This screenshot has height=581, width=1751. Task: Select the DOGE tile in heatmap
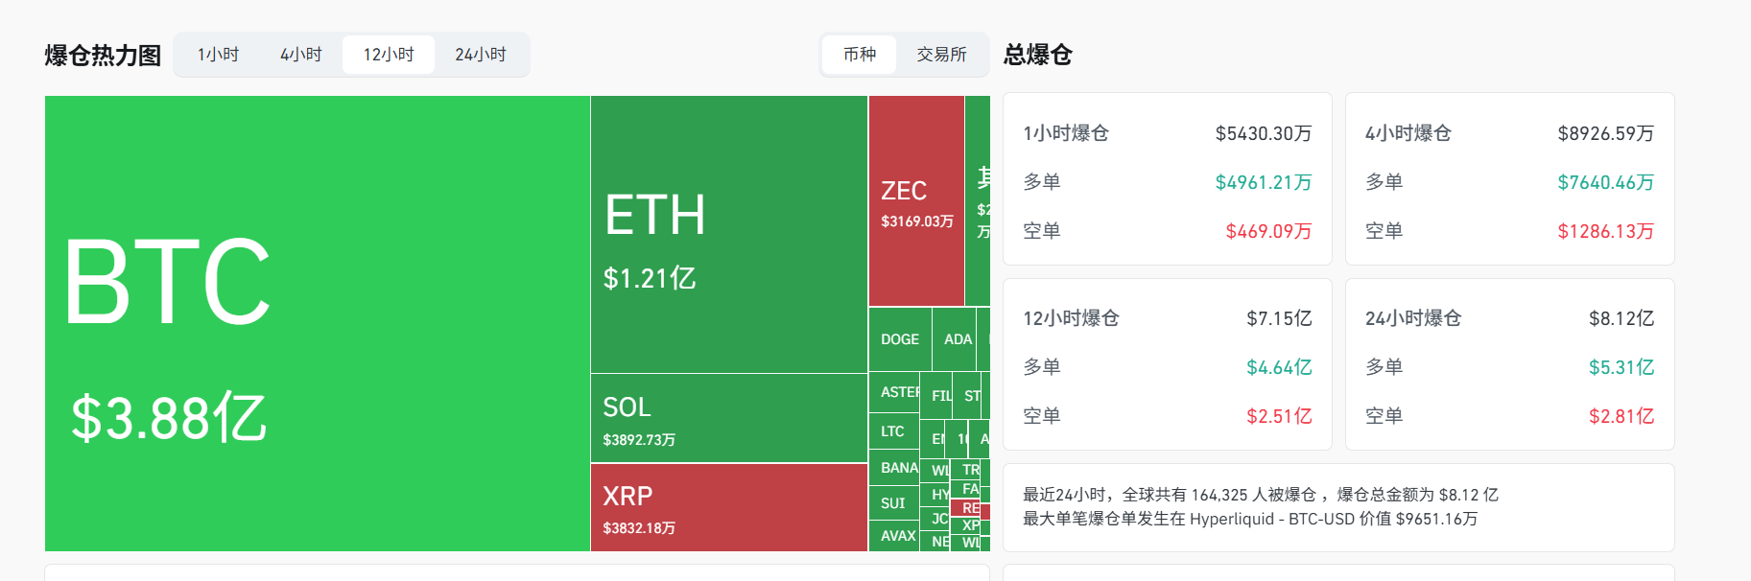[x=900, y=339]
